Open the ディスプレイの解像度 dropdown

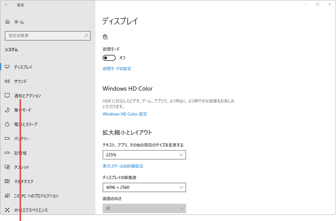pyautogui.click(x=144, y=187)
